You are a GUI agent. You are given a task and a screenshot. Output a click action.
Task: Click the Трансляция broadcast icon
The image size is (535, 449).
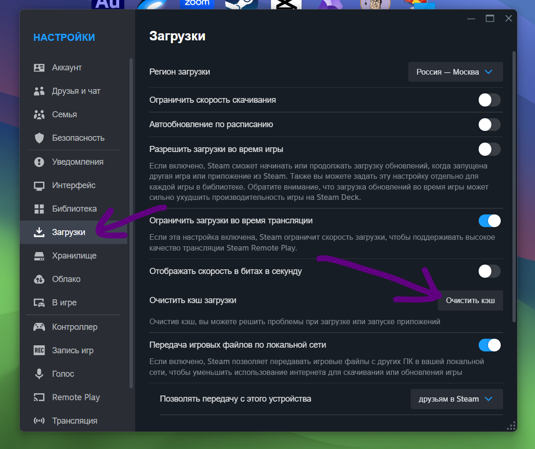[x=39, y=421]
